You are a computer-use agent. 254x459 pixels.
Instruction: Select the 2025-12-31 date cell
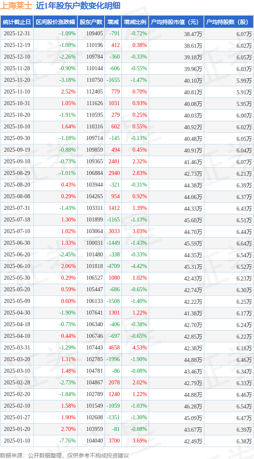pos(17,34)
